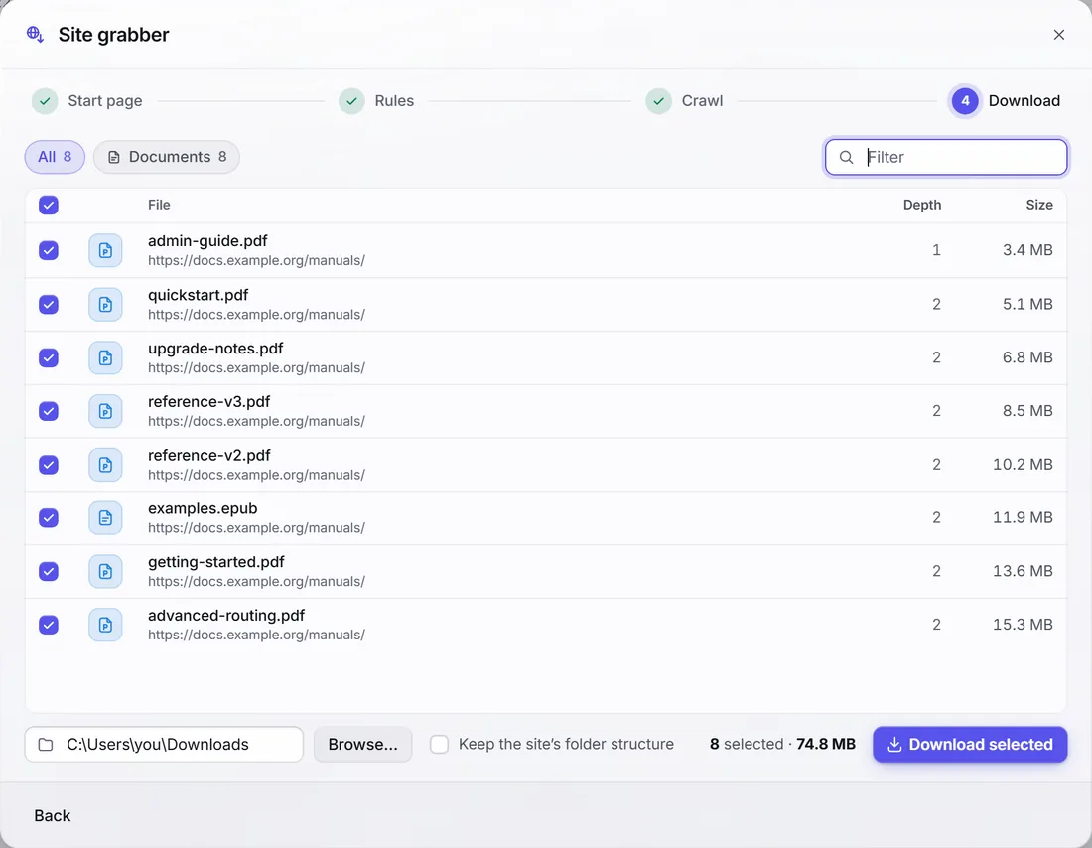Image resolution: width=1092 pixels, height=848 pixels.
Task: Click the 6.8 MB size value
Action: [x=1027, y=357]
